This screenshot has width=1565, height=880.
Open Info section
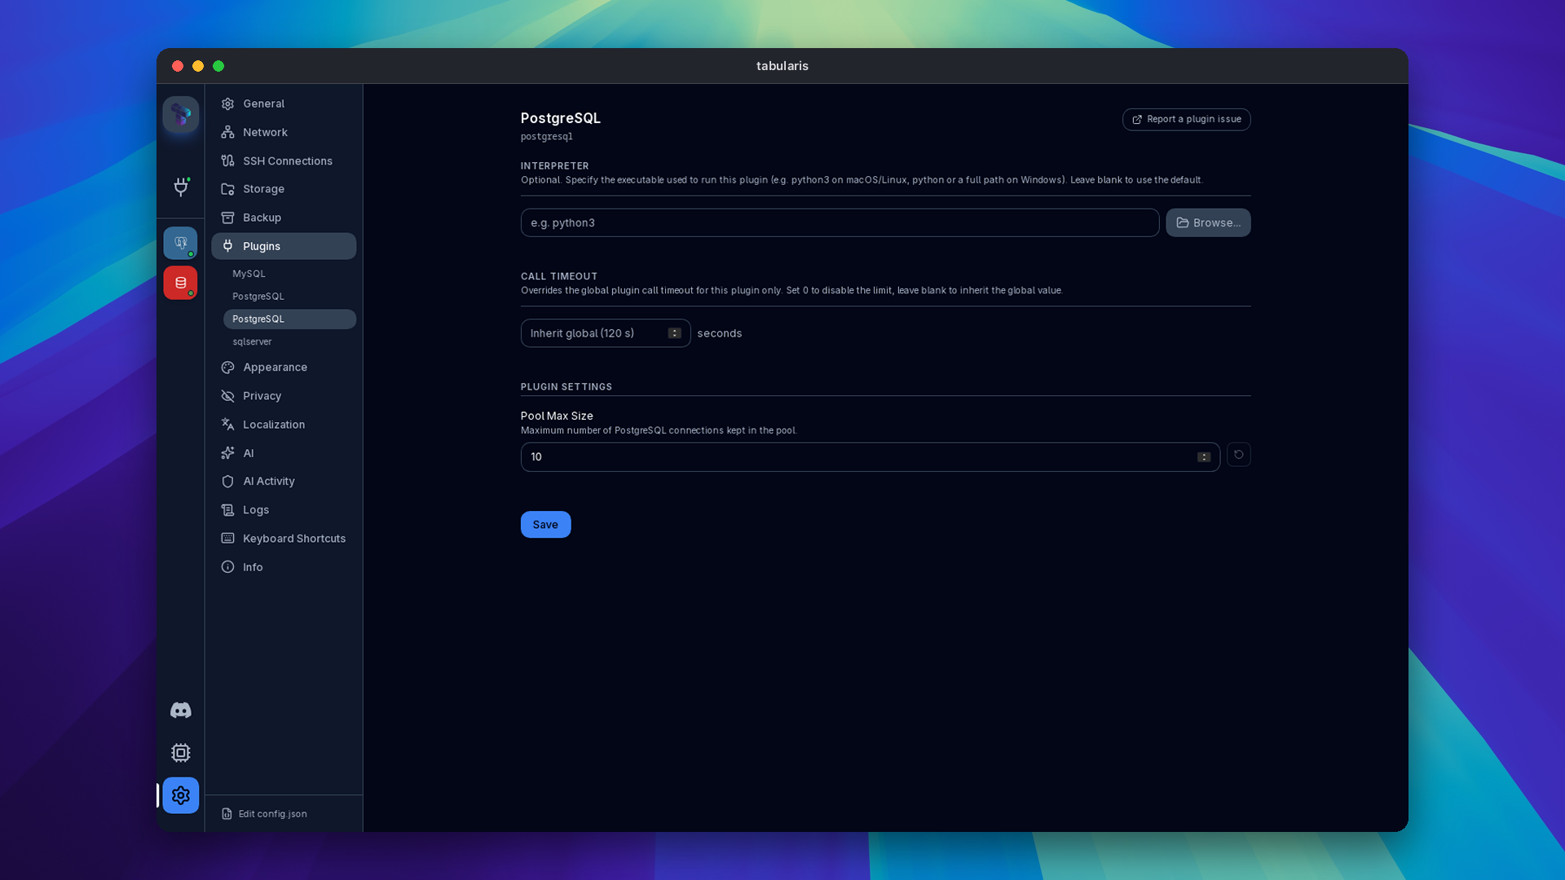click(x=284, y=567)
